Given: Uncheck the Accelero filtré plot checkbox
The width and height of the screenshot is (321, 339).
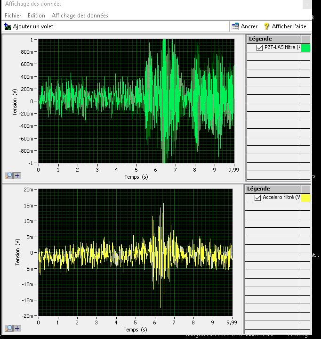Looking at the screenshot, I should pos(257,198).
